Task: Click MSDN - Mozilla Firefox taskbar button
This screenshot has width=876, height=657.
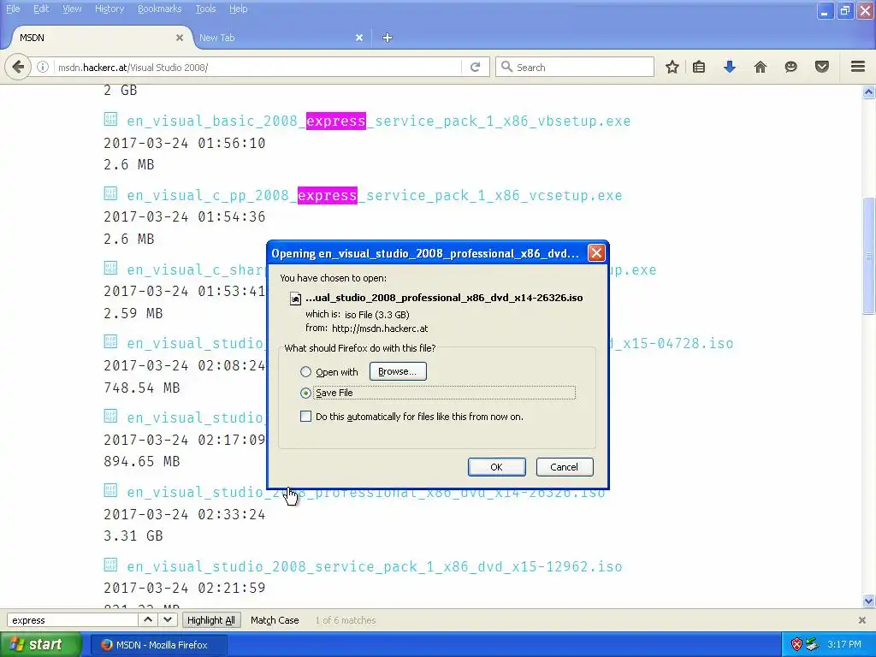Action: click(x=158, y=645)
